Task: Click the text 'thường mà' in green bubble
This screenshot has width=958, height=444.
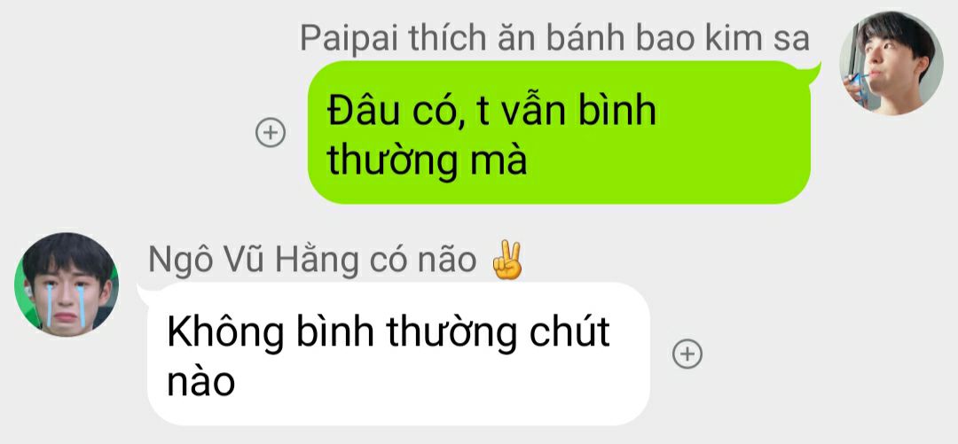Action: 427,162
